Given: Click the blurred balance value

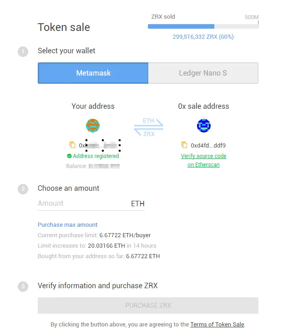Looking at the screenshot, I should pos(104,166).
